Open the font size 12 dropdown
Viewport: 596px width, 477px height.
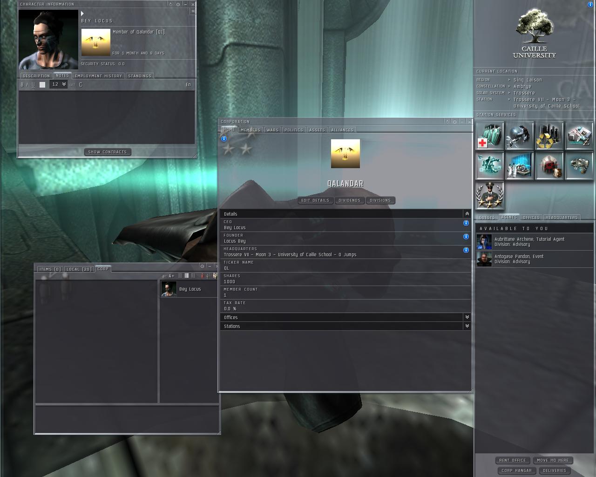coord(59,84)
